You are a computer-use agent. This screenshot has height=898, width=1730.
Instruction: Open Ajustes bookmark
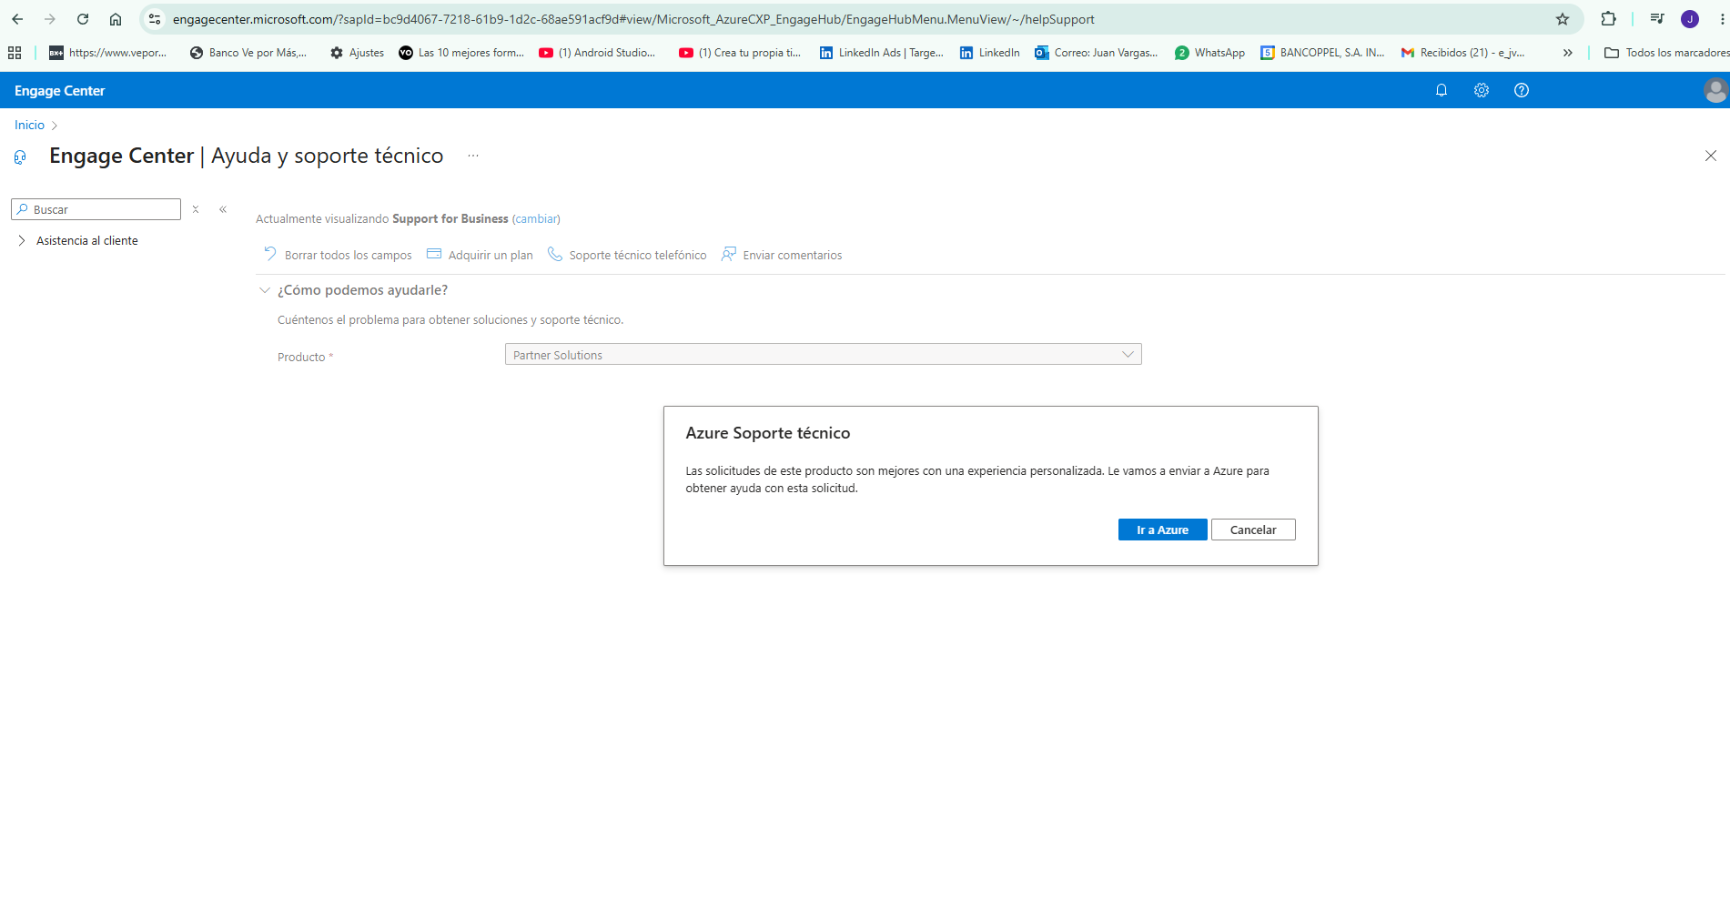[357, 53]
